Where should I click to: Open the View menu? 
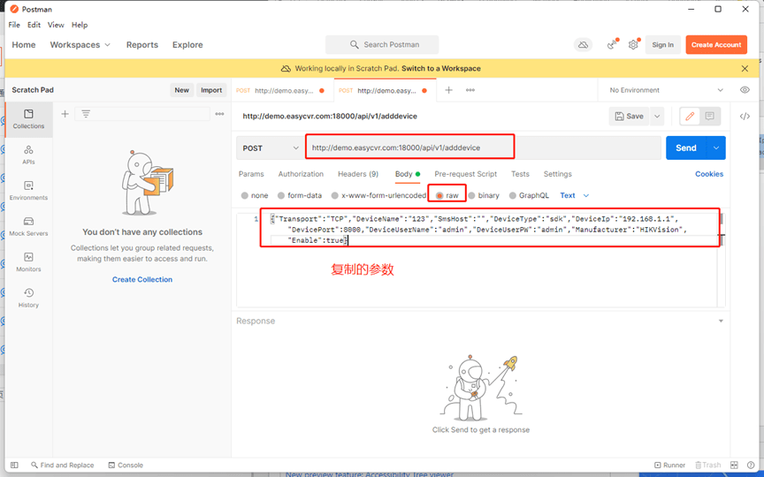coord(56,25)
